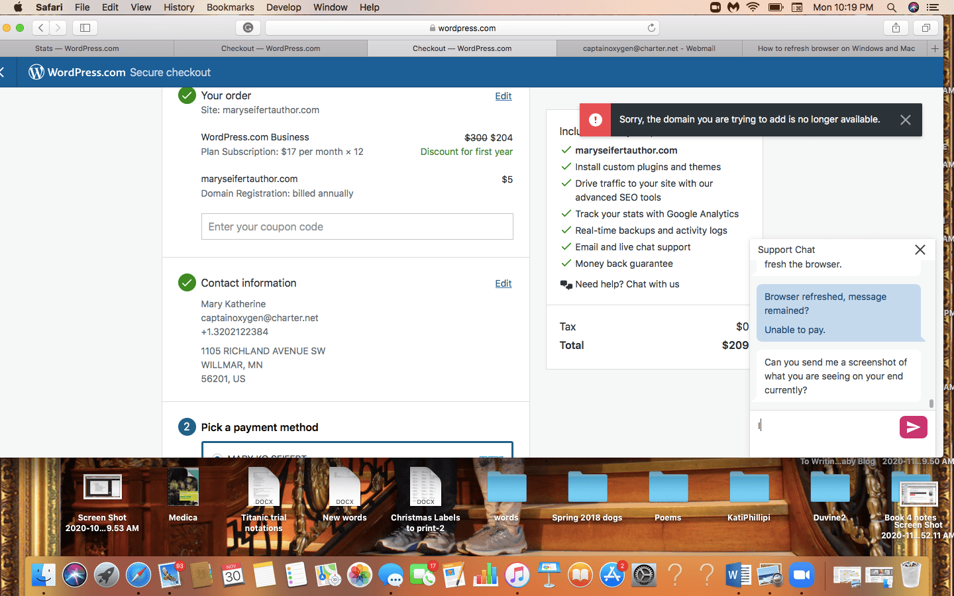The width and height of the screenshot is (954, 596).
Task: Open Zoom app in the Dock
Action: tap(802, 575)
